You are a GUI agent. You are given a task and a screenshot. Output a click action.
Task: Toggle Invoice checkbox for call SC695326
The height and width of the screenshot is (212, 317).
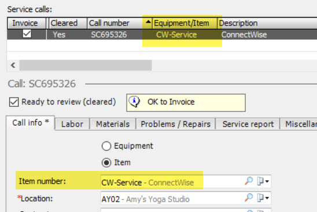pos(27,34)
